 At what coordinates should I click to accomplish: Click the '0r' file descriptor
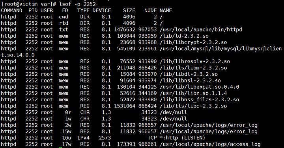pyautogui.click(x=68, y=113)
